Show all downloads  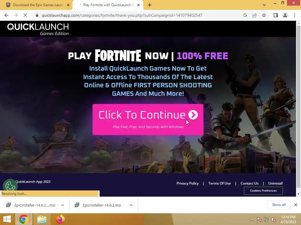click(279, 205)
